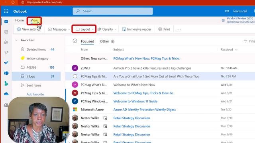This screenshot has height=143, width=255.
Task: Toggle the select all messages circle
Action: 75,41
